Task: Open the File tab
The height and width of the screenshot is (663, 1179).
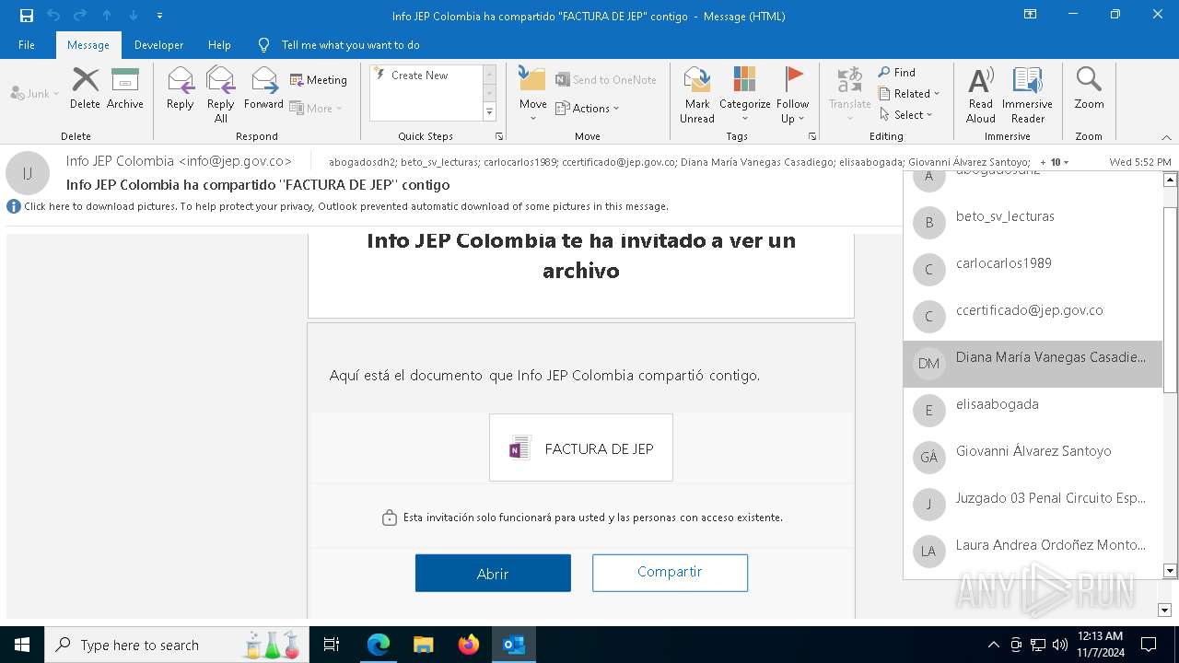Action: click(x=27, y=45)
